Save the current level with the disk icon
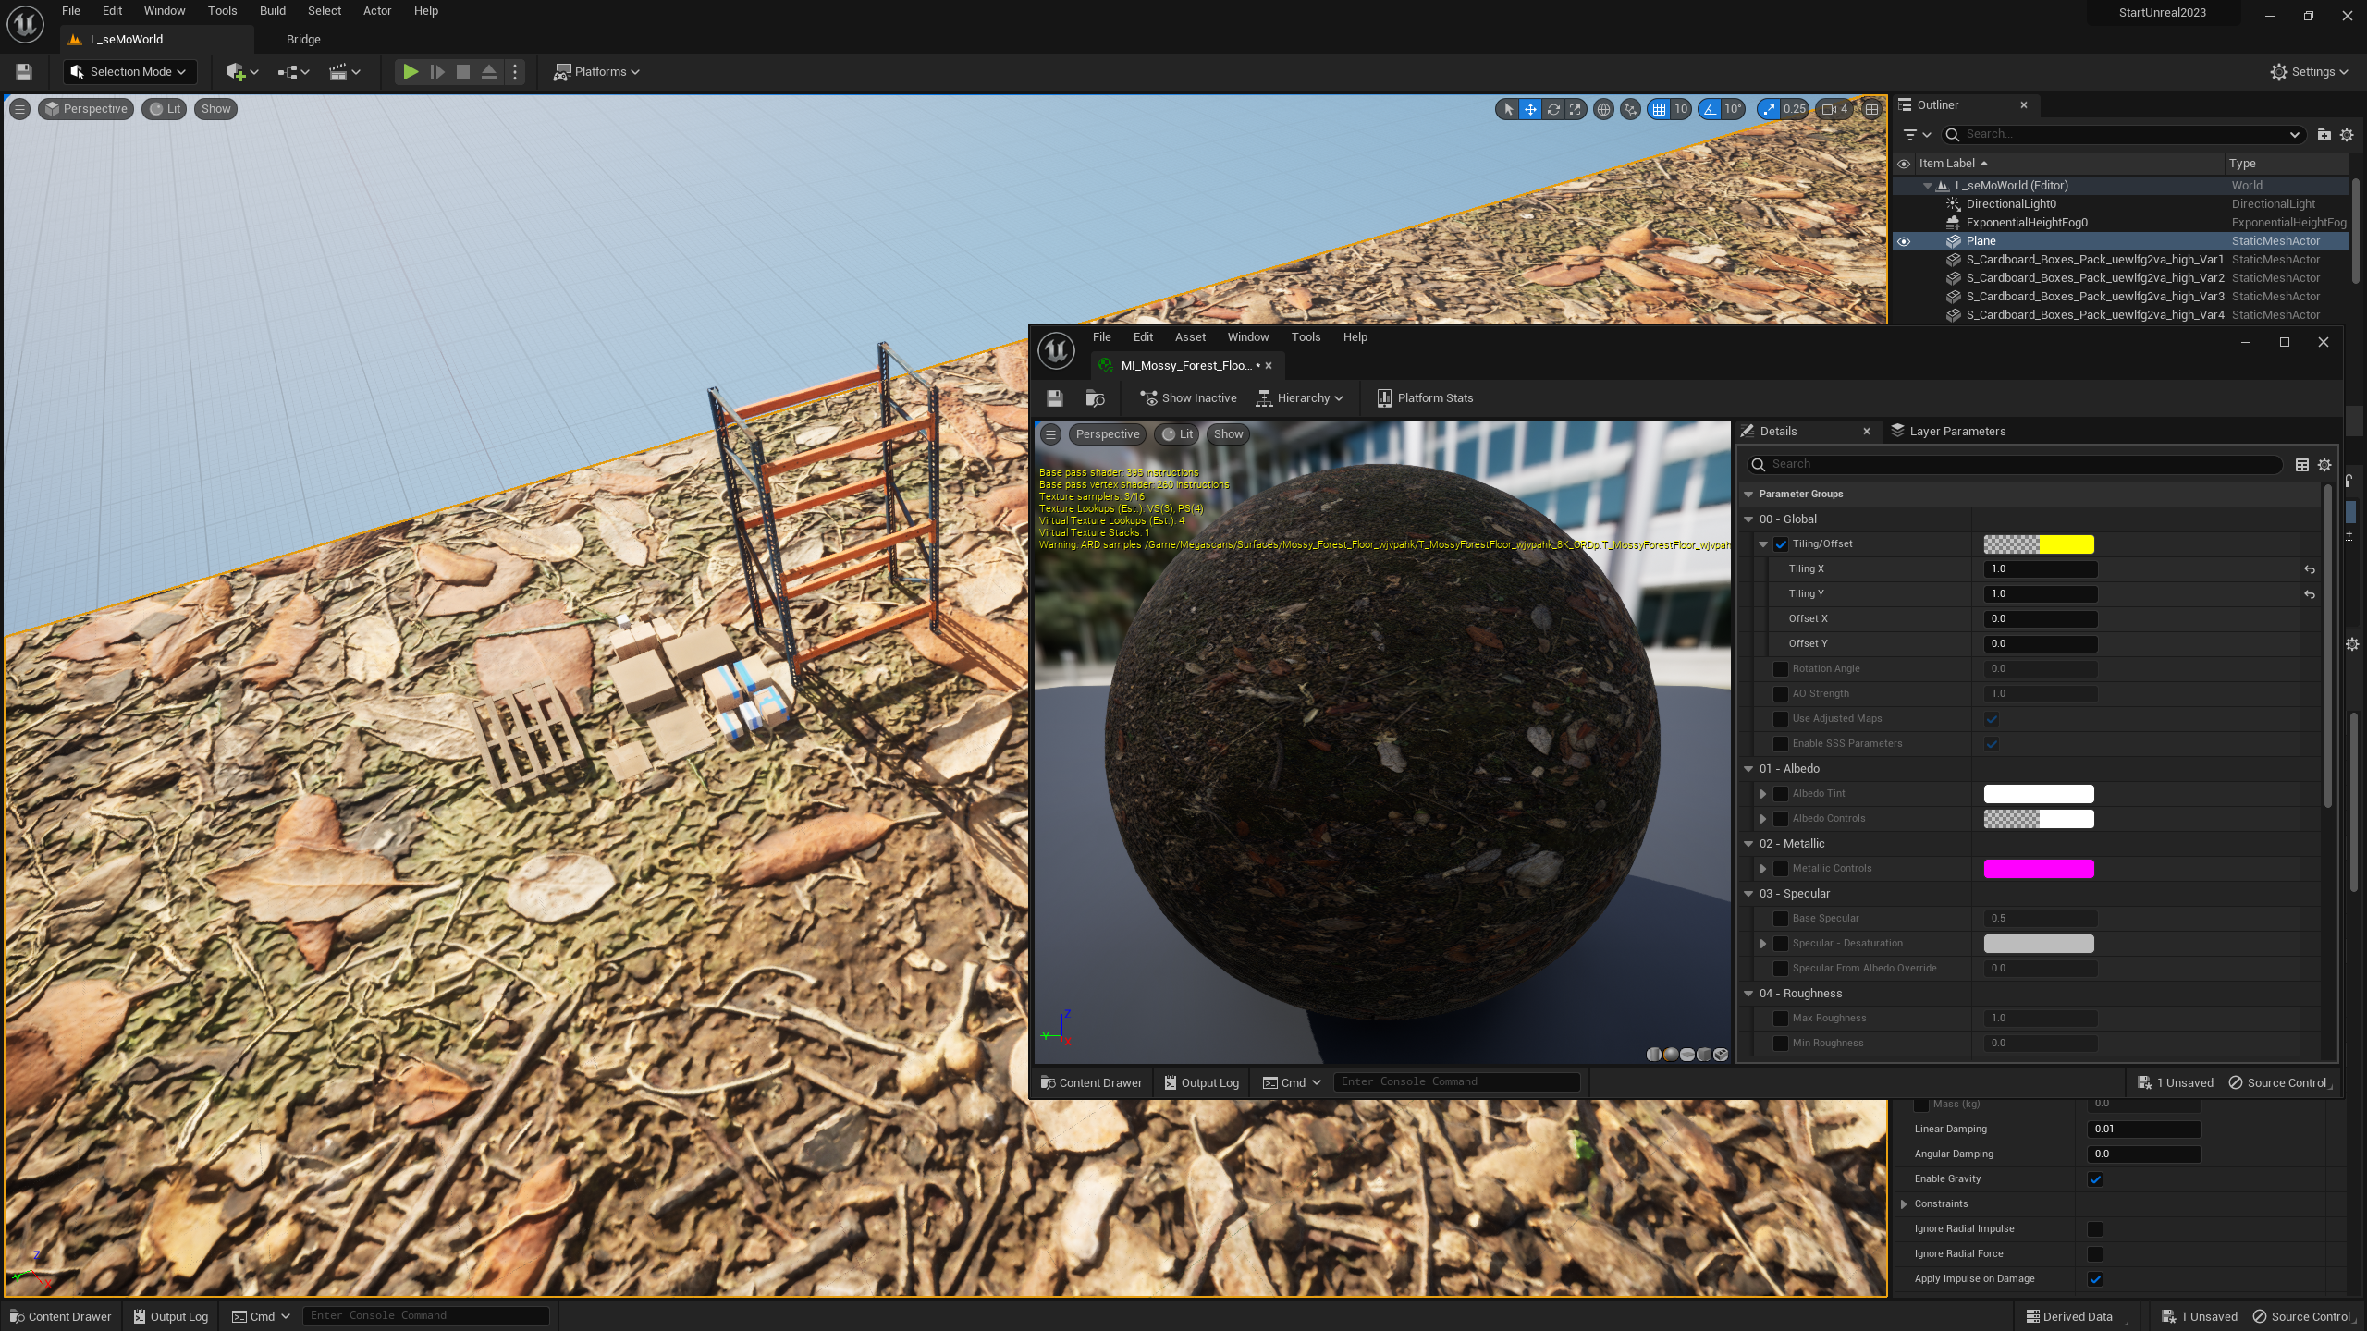This screenshot has width=2367, height=1331. (x=24, y=72)
